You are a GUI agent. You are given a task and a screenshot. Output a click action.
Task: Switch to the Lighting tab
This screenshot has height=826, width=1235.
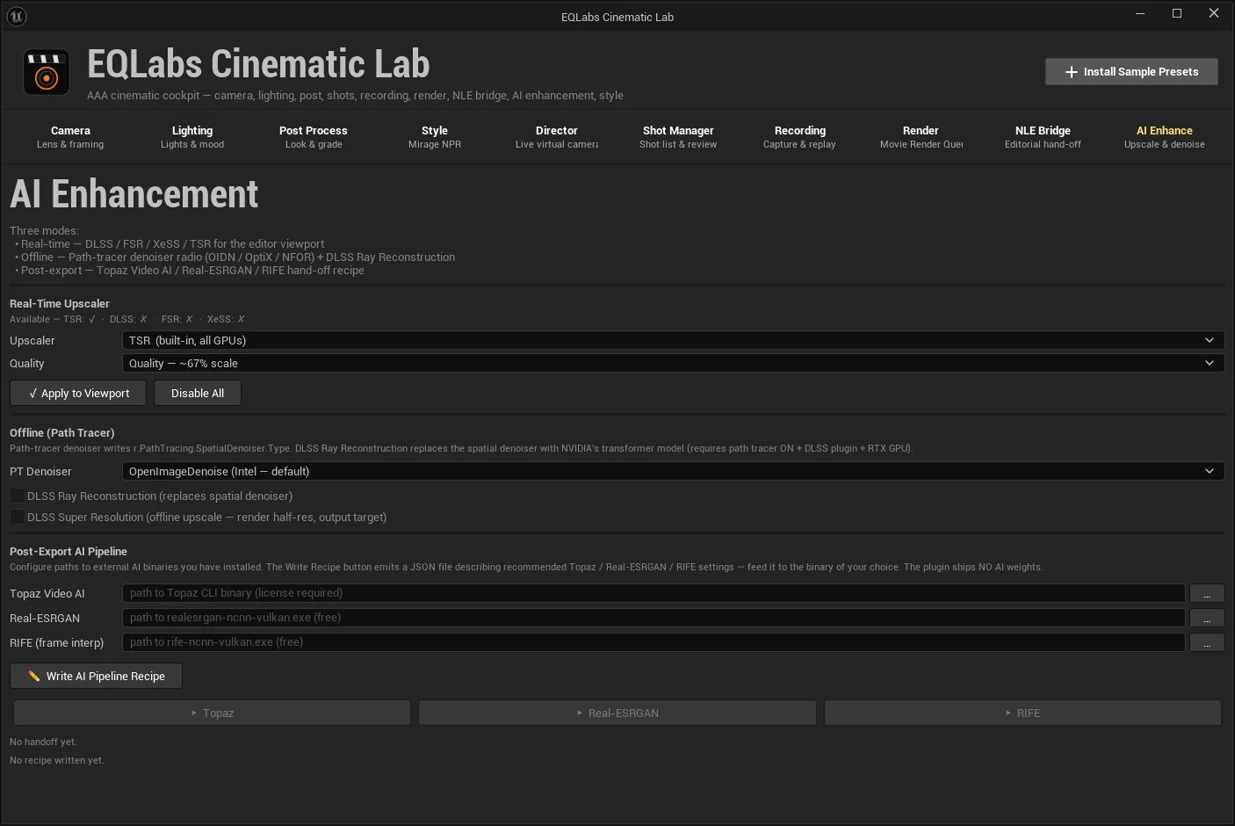[x=192, y=137]
